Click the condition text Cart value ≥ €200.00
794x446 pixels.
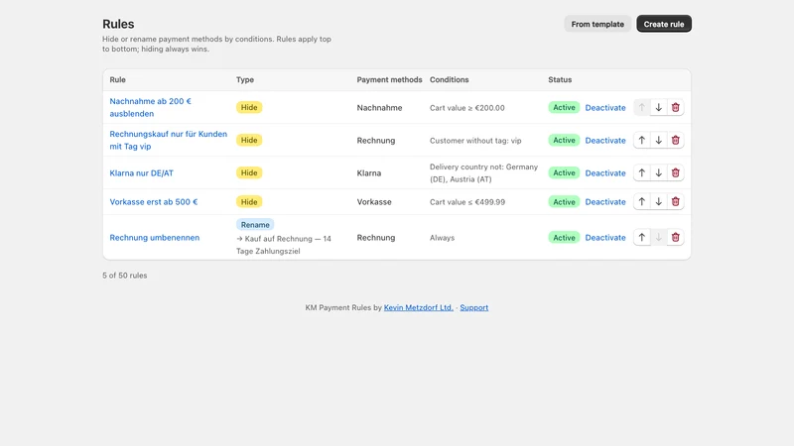(x=466, y=108)
